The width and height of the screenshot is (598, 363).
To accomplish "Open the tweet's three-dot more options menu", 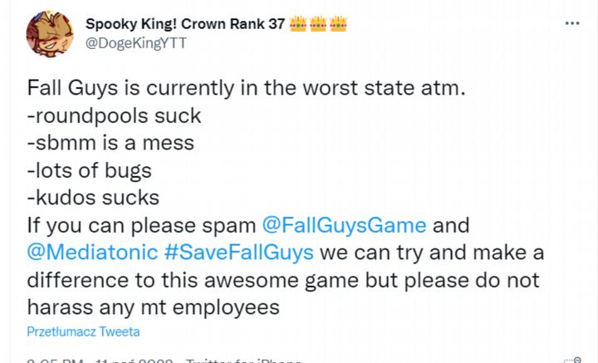I will [x=571, y=23].
